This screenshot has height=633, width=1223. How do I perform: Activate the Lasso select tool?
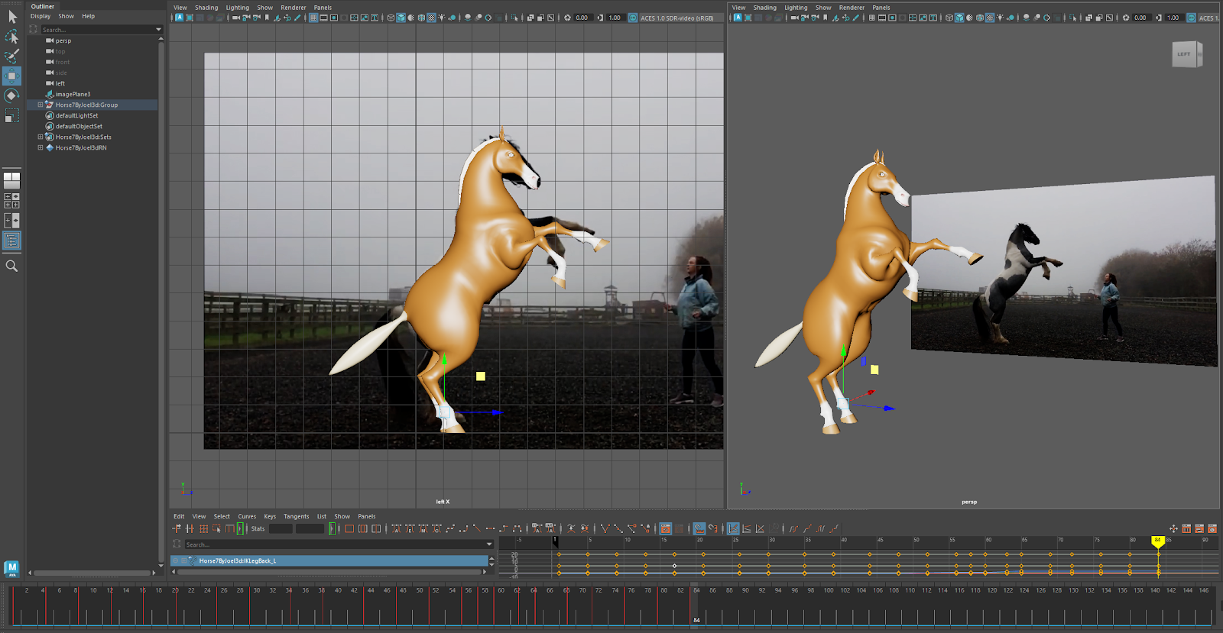coord(11,37)
